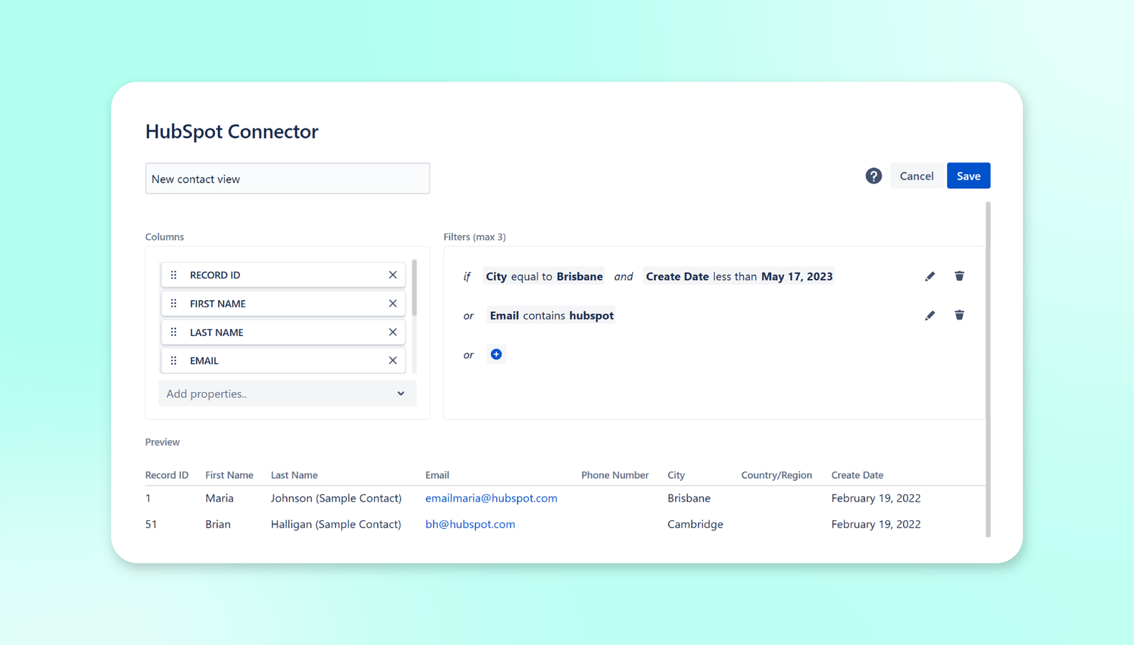Click the Columns list scrollbar
The height and width of the screenshot is (645, 1134).
414,288
